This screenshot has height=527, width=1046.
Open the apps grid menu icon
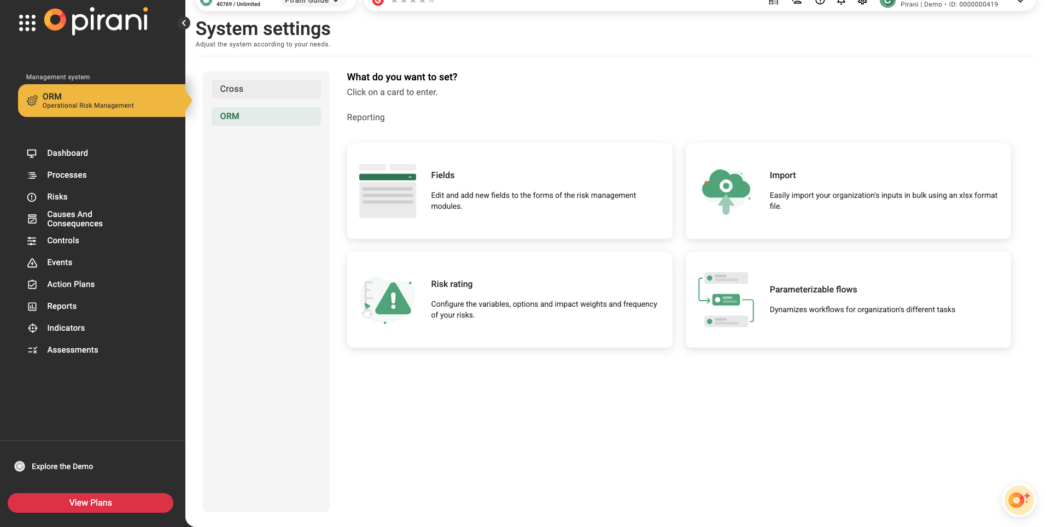pos(27,23)
